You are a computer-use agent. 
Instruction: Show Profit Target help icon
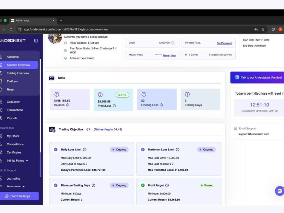click(167, 185)
